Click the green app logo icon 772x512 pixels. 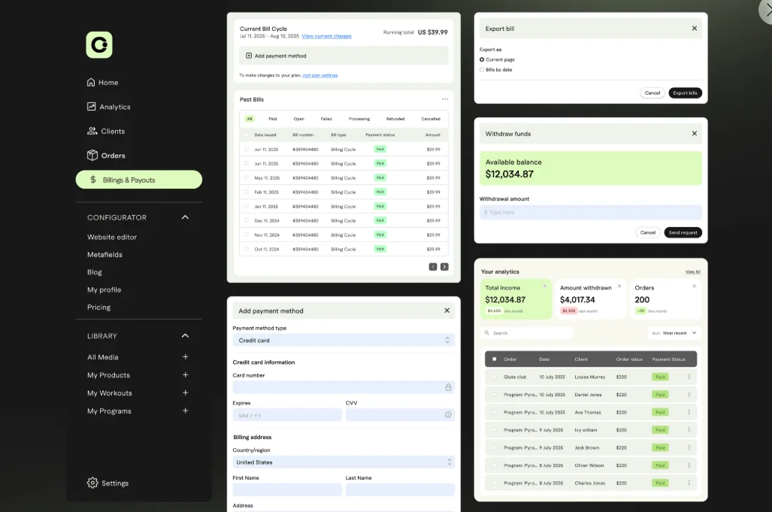99,45
